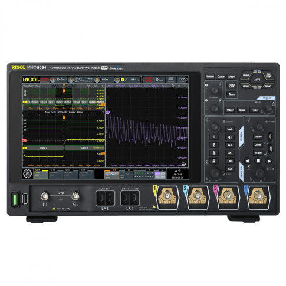286x286 pixels.
Task: Close the Math FFT window
Action: [x=185, y=86]
